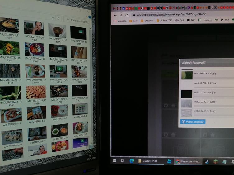Viewport: 234px width, 175px height.
Task: Go back in the Chrome browser
Action: (x=115, y=15)
